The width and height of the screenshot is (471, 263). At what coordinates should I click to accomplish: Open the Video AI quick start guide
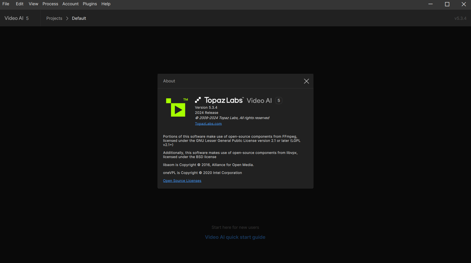click(x=235, y=237)
